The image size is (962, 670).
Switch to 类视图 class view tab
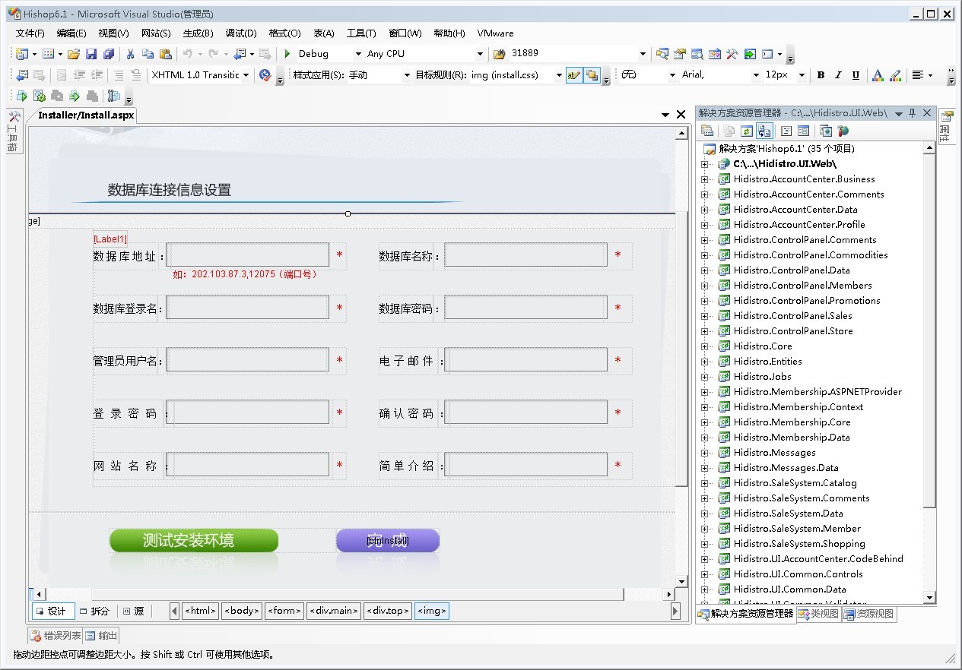(818, 614)
